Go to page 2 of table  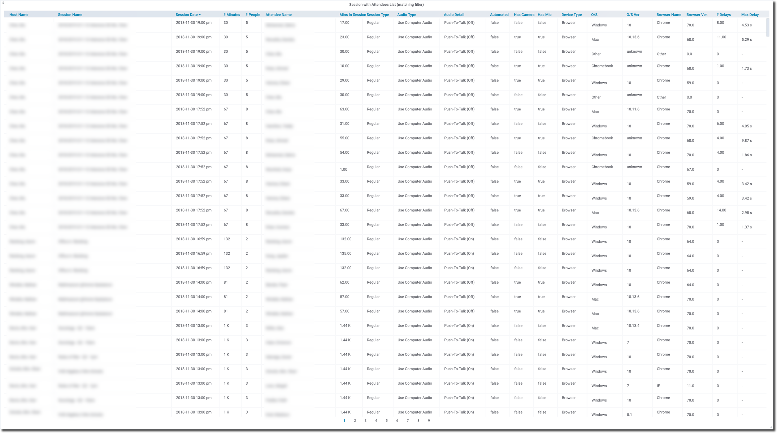355,421
